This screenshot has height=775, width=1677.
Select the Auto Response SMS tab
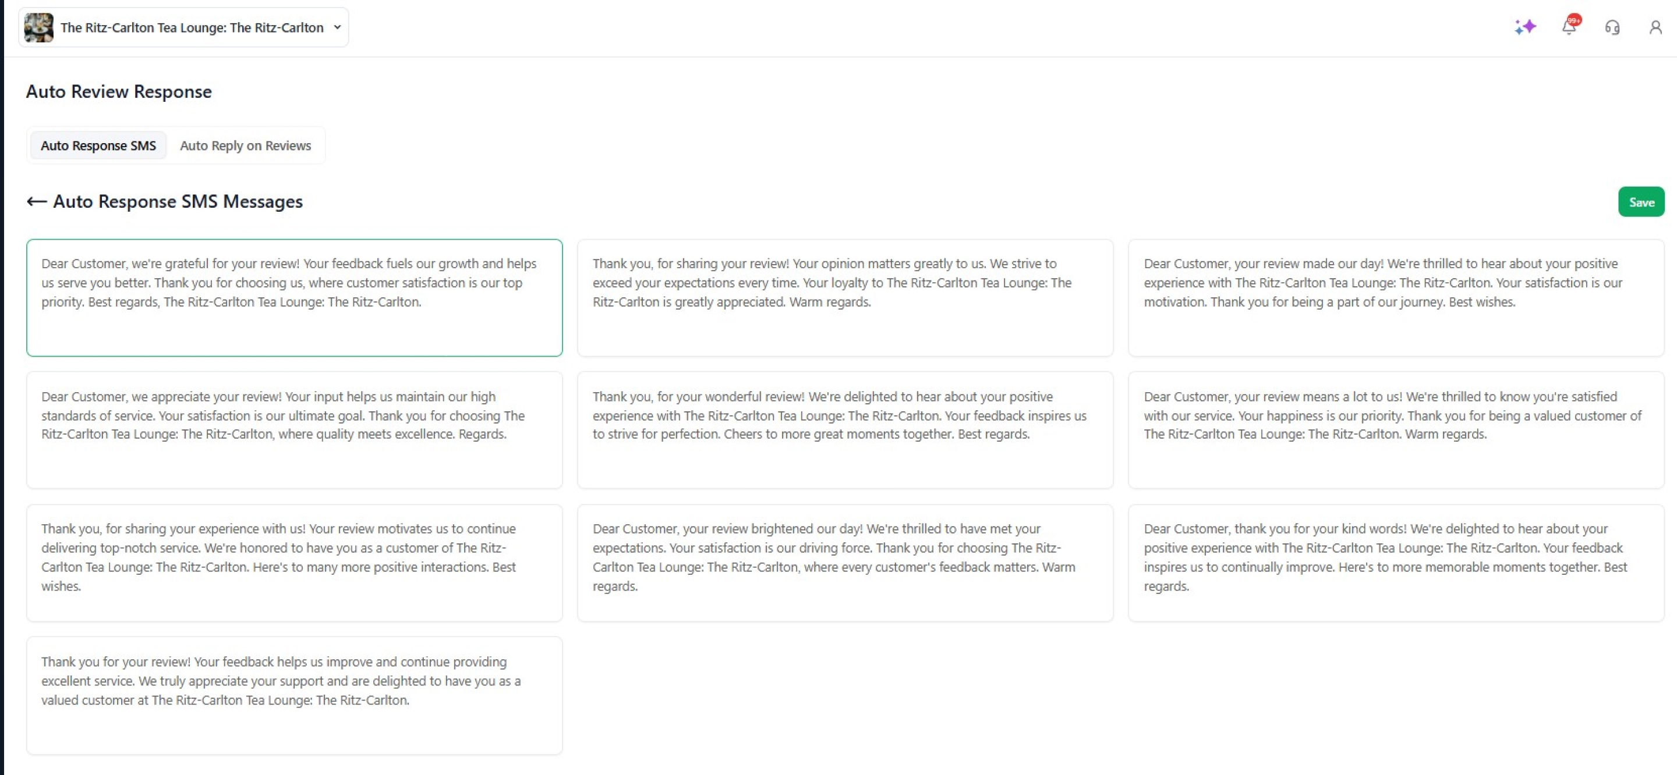(98, 146)
